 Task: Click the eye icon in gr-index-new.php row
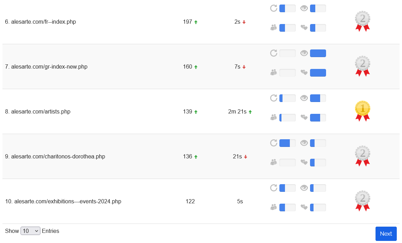304,53
